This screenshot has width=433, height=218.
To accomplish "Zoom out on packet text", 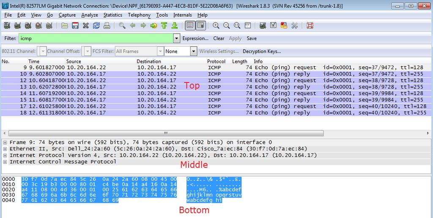I will point(227,26).
